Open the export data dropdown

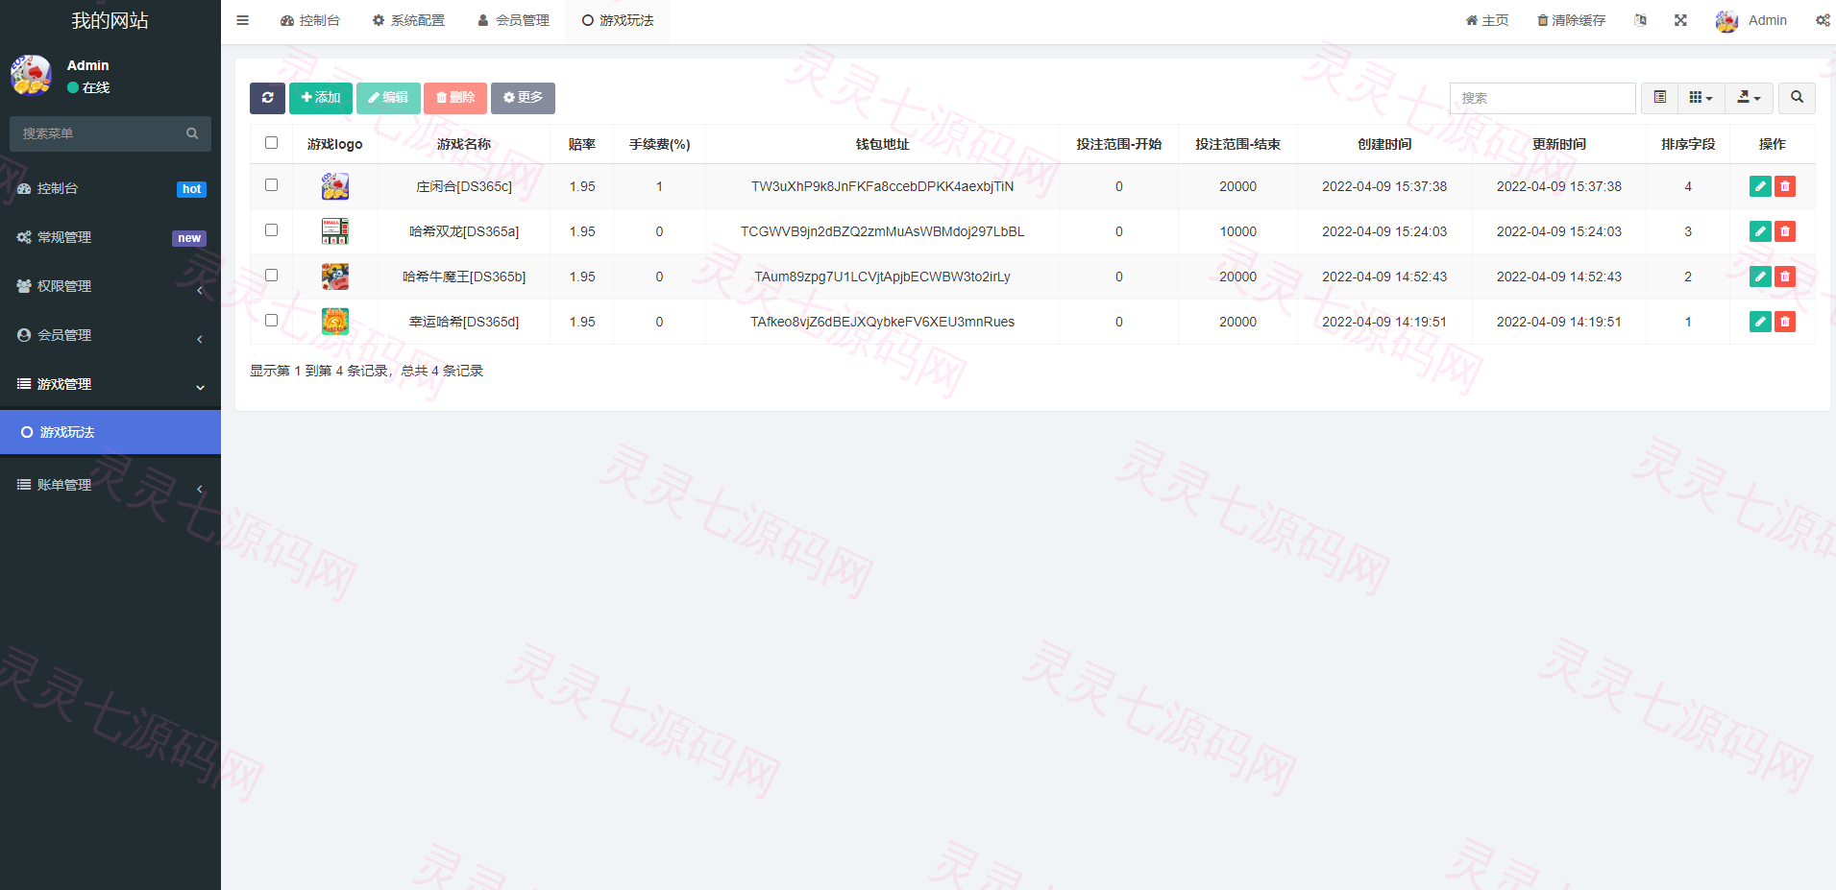(x=1749, y=98)
